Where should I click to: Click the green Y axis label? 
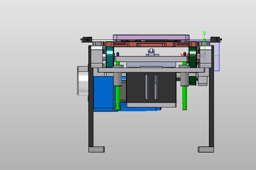point(204,34)
